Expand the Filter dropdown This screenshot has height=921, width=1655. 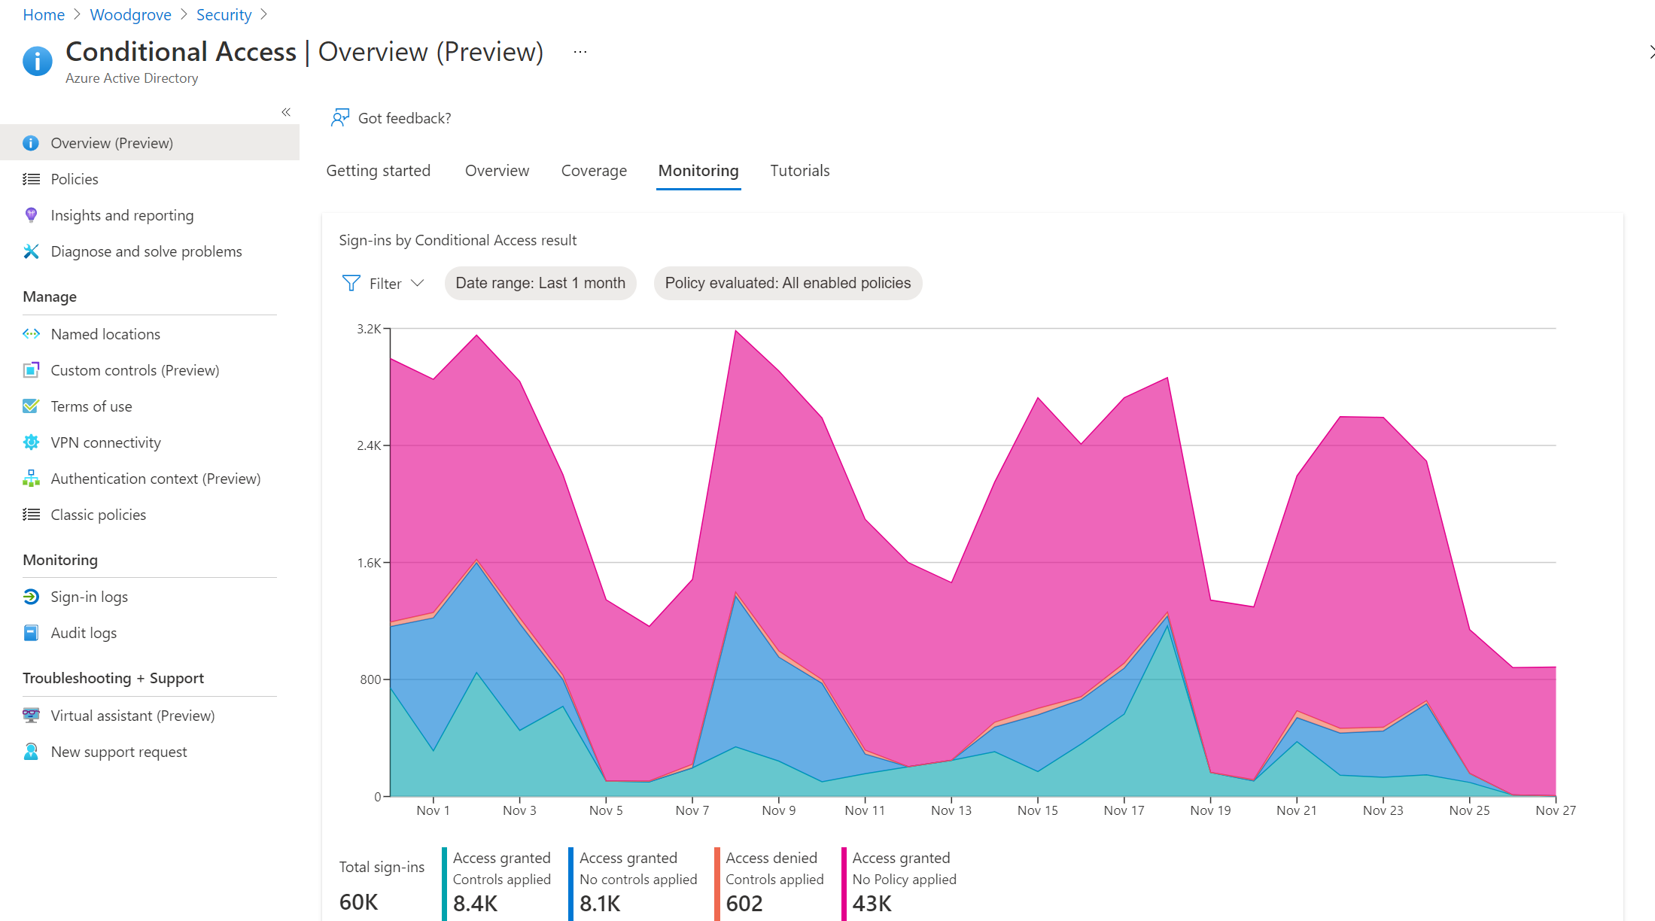tap(384, 284)
